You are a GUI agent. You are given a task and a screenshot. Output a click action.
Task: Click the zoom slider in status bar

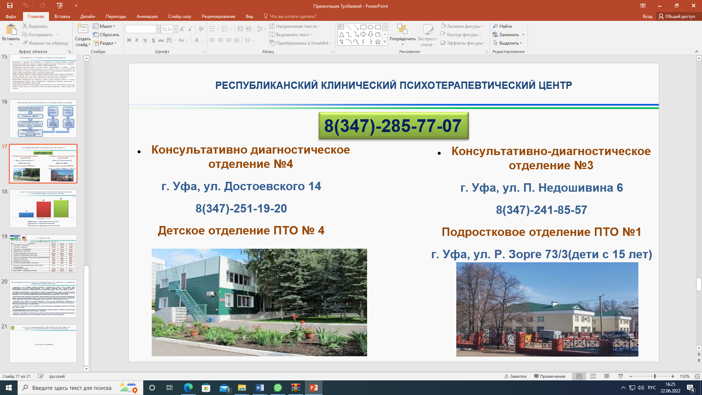point(654,376)
